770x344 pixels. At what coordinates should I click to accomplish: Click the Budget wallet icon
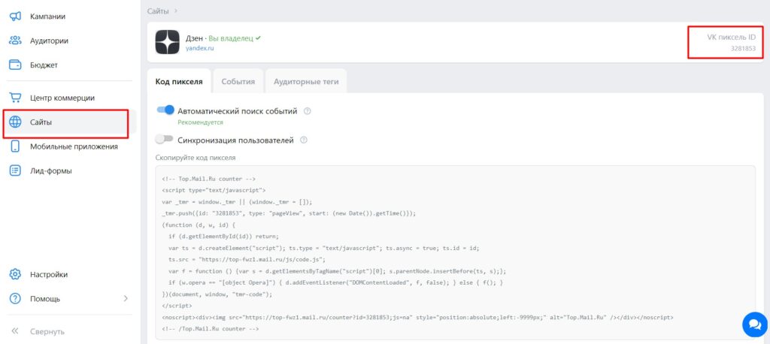[x=15, y=65]
